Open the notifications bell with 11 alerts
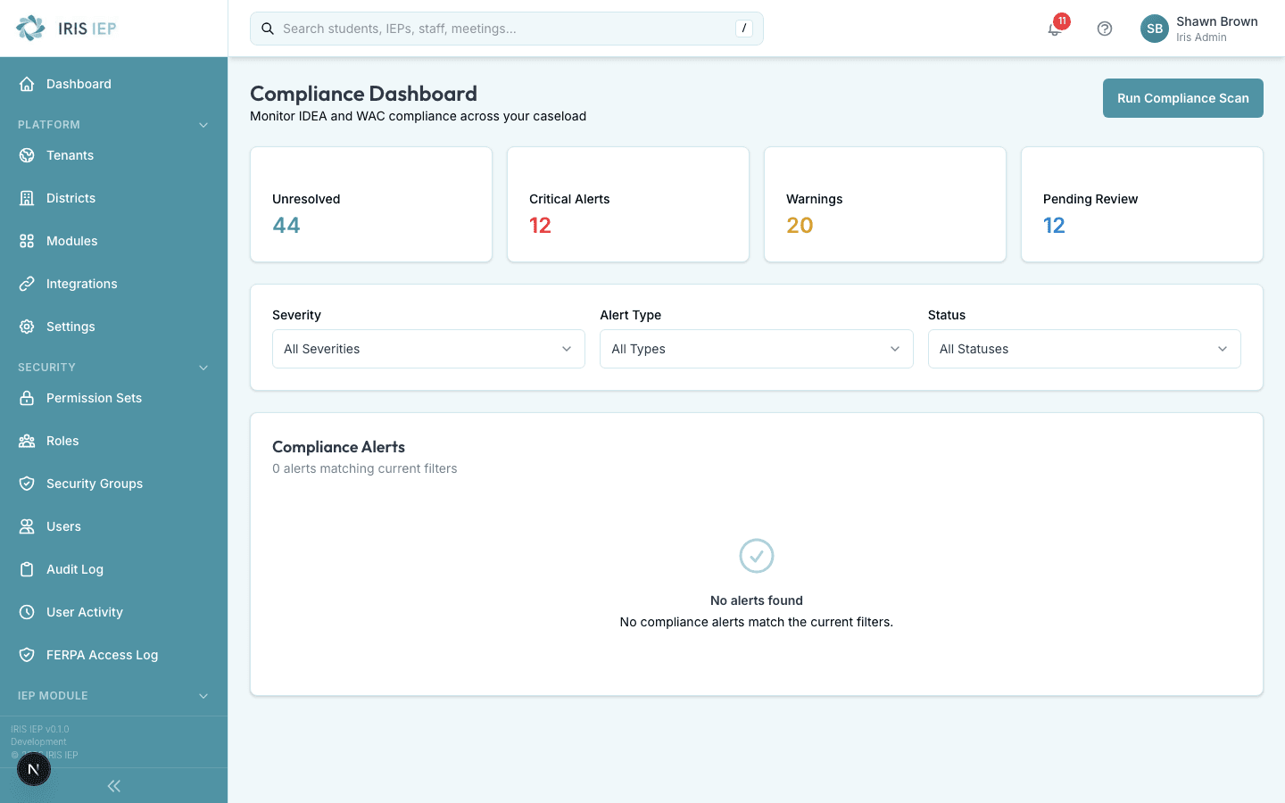The width and height of the screenshot is (1285, 803). click(1055, 29)
